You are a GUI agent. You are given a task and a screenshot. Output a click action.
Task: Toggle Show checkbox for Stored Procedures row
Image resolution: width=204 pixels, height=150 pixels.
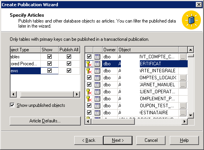click(x=49, y=64)
